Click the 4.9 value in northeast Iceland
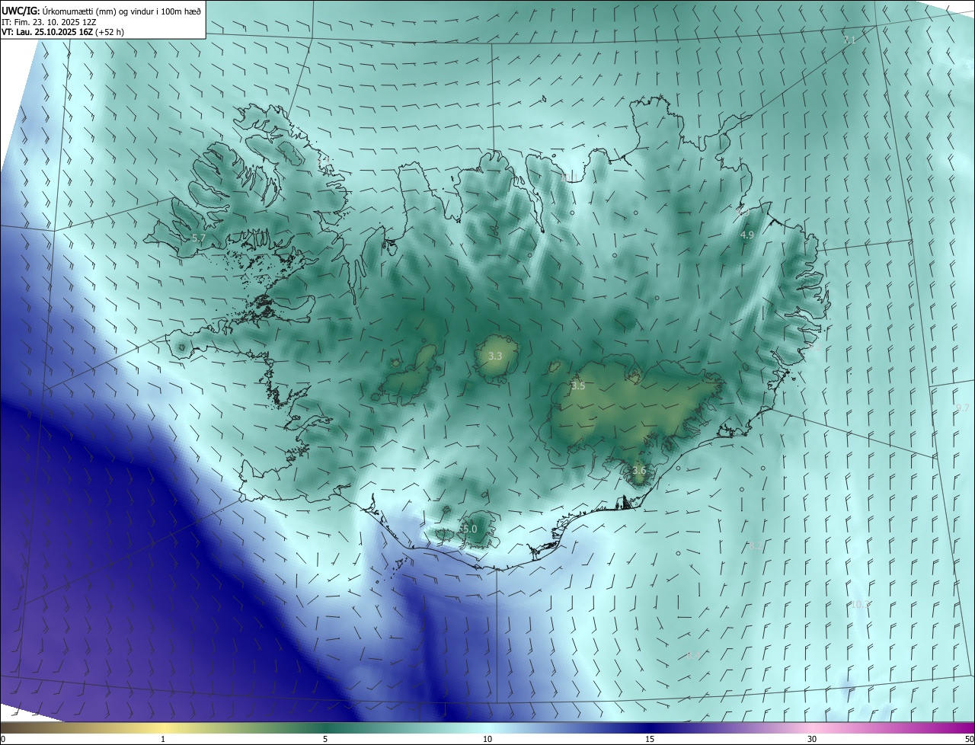This screenshot has height=745, width=975. [747, 235]
